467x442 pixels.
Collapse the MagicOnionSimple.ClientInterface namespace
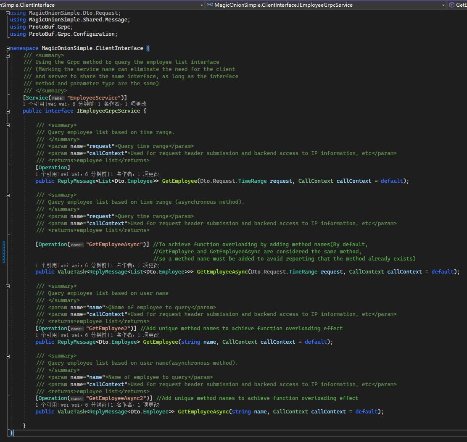tap(7, 48)
